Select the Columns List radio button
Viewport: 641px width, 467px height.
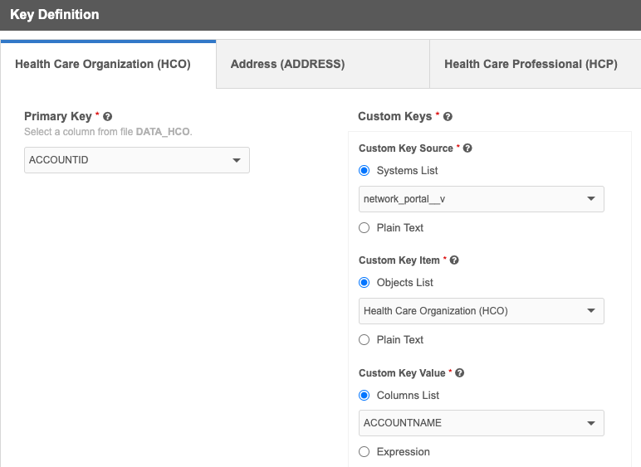click(364, 396)
